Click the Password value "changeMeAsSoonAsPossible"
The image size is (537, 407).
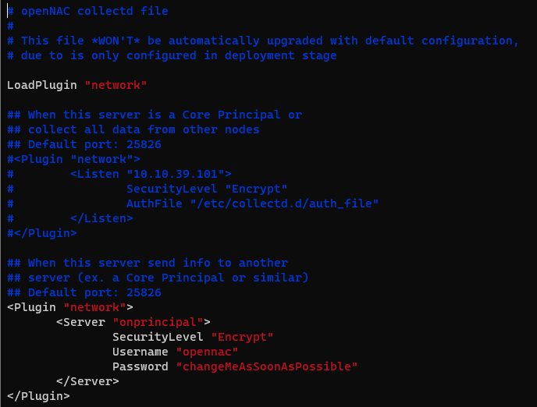click(266, 366)
